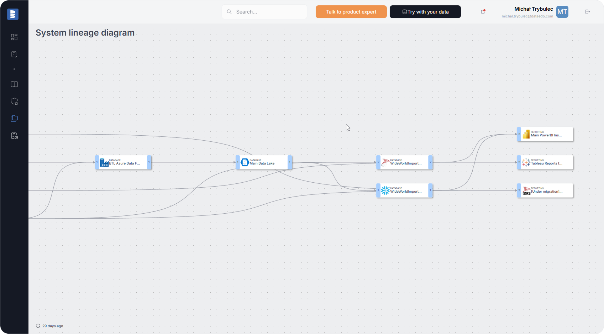Open the dashboard grid icon in sidebar
Screen dimensions: 604x334
click(x=14, y=37)
